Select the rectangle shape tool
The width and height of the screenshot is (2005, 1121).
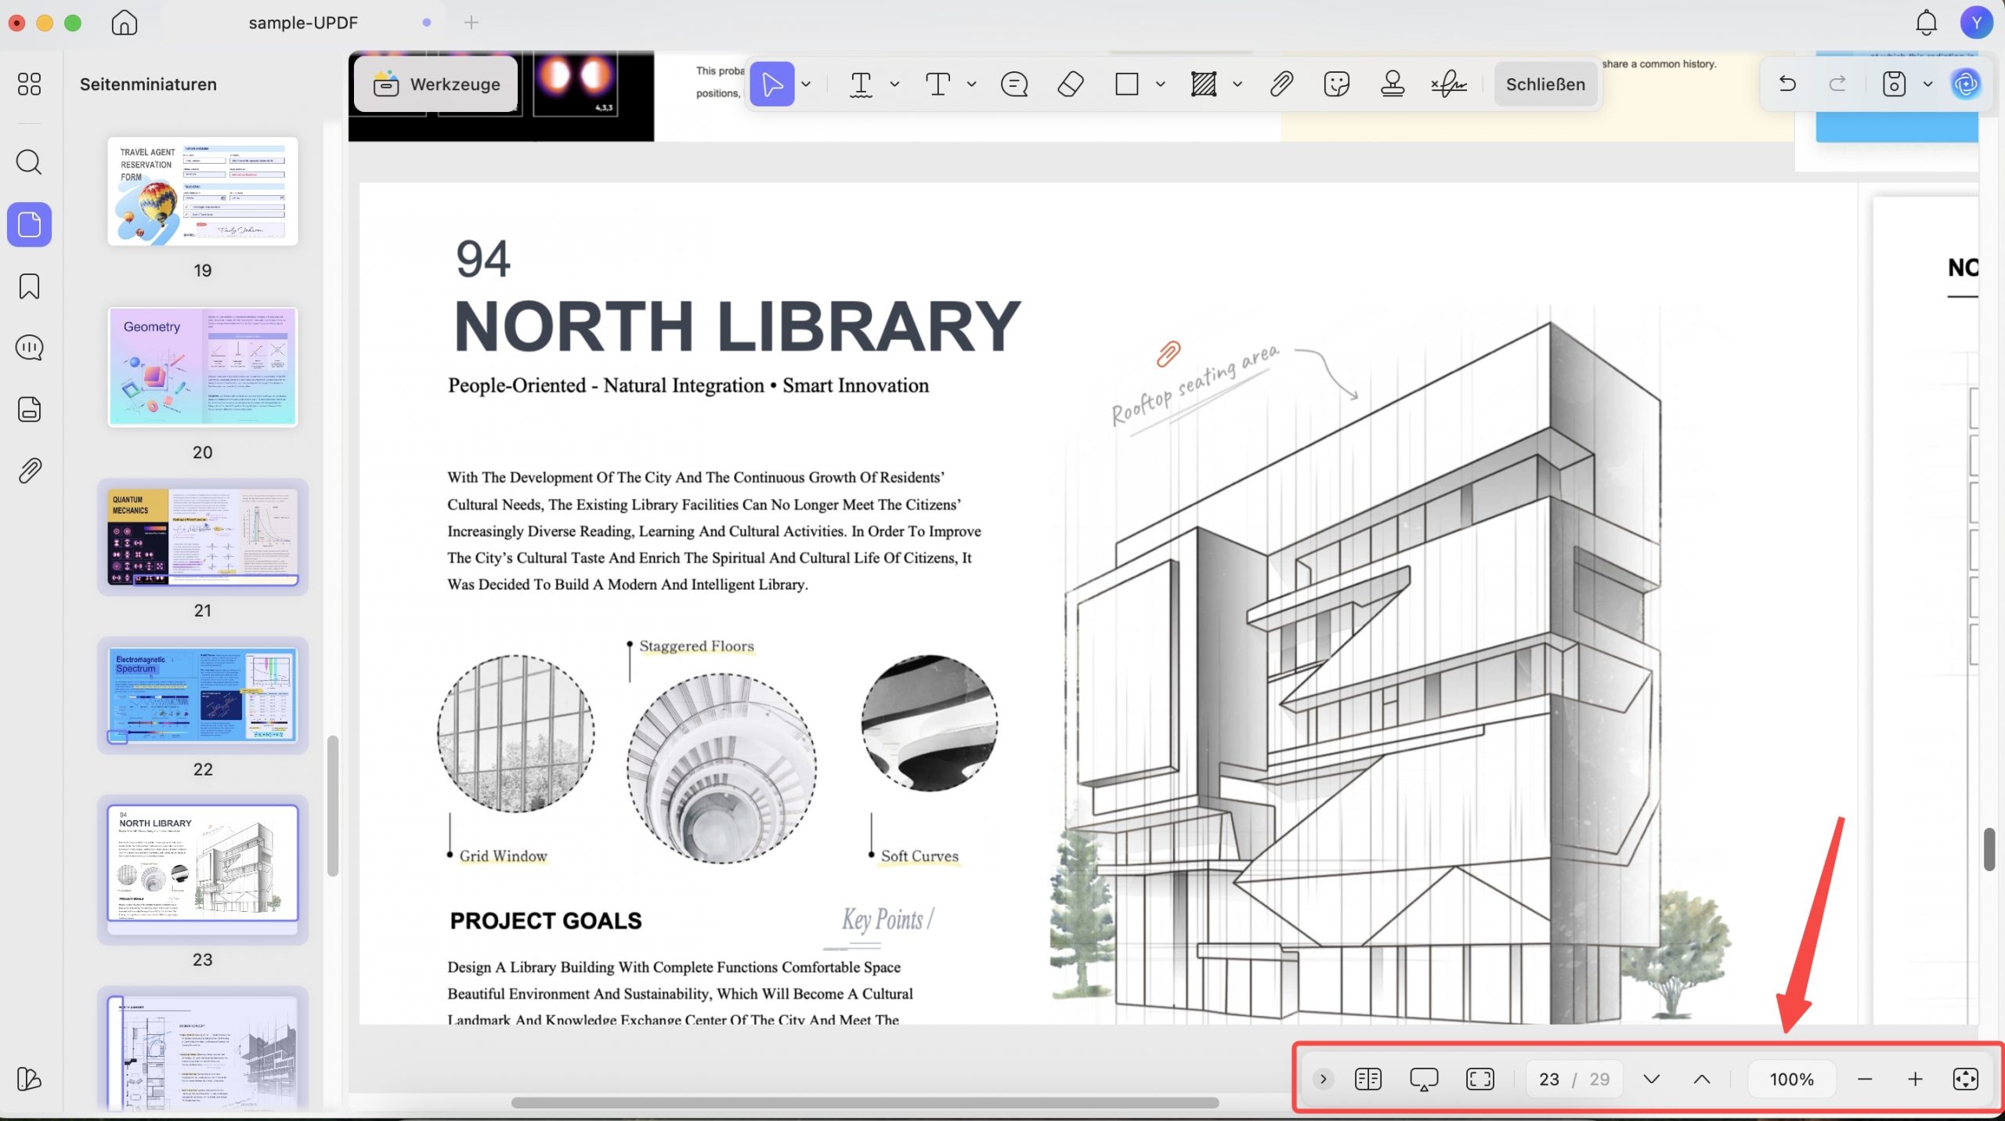click(x=1126, y=84)
